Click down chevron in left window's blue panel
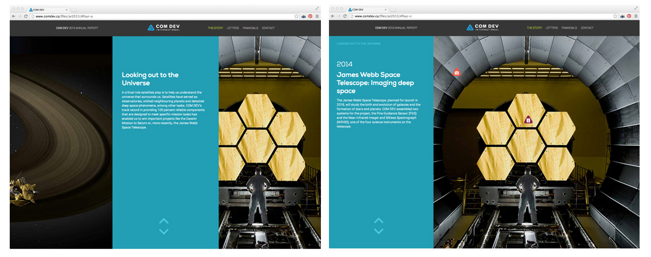 point(164,231)
